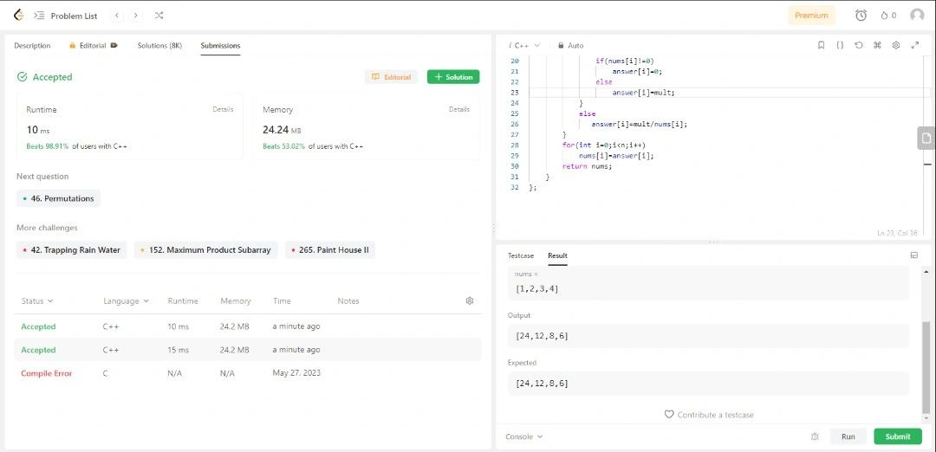
Task: Open the Language filter dropdown
Action: [126, 301]
